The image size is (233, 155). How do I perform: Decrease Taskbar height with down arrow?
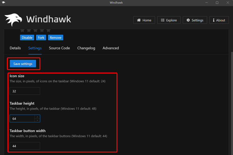pyautogui.click(x=37, y=120)
